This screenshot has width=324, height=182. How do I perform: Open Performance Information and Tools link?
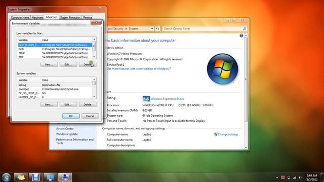tap(74, 141)
